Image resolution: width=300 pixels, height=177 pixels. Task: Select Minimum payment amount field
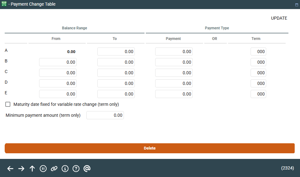[105, 115]
